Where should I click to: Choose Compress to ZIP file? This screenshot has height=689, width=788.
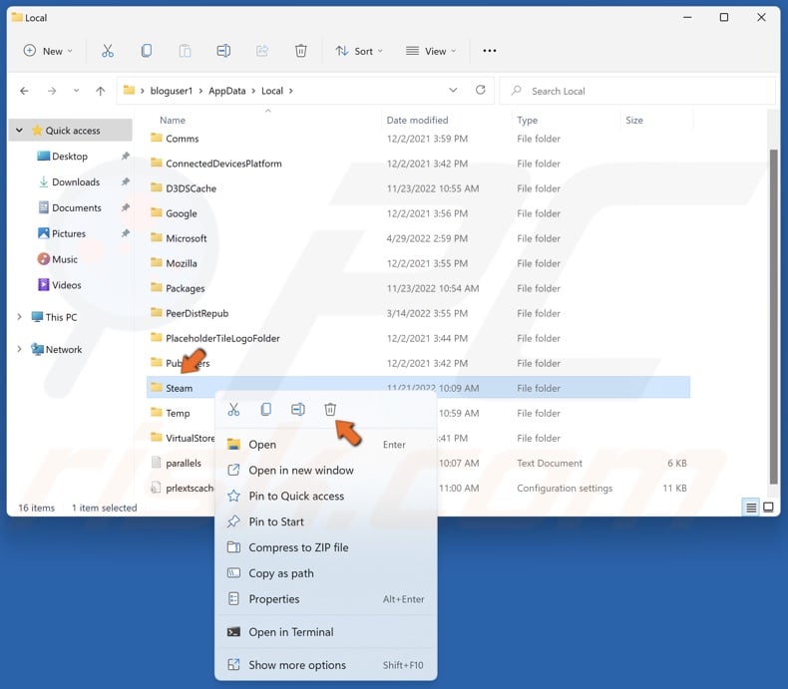tap(298, 547)
